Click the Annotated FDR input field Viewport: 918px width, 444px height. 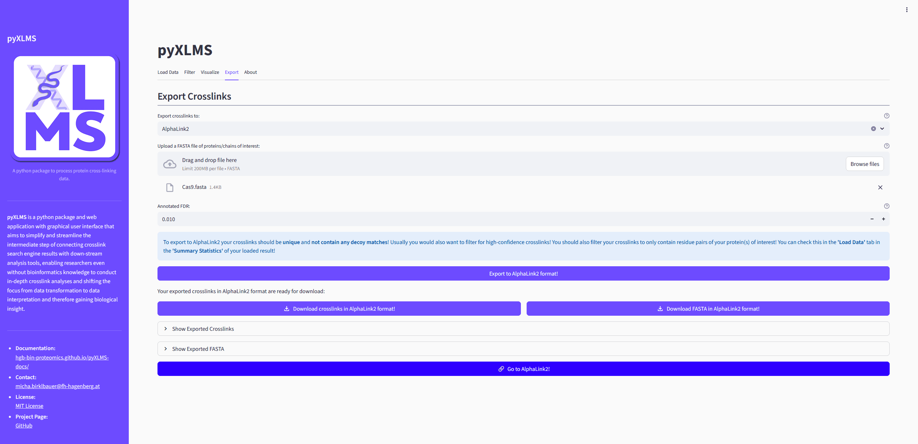tap(502, 219)
